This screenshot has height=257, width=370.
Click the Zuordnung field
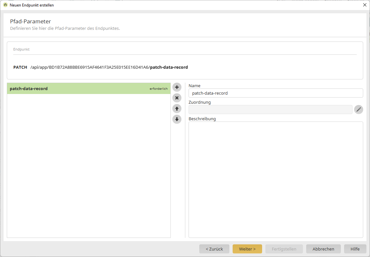tap(271, 110)
